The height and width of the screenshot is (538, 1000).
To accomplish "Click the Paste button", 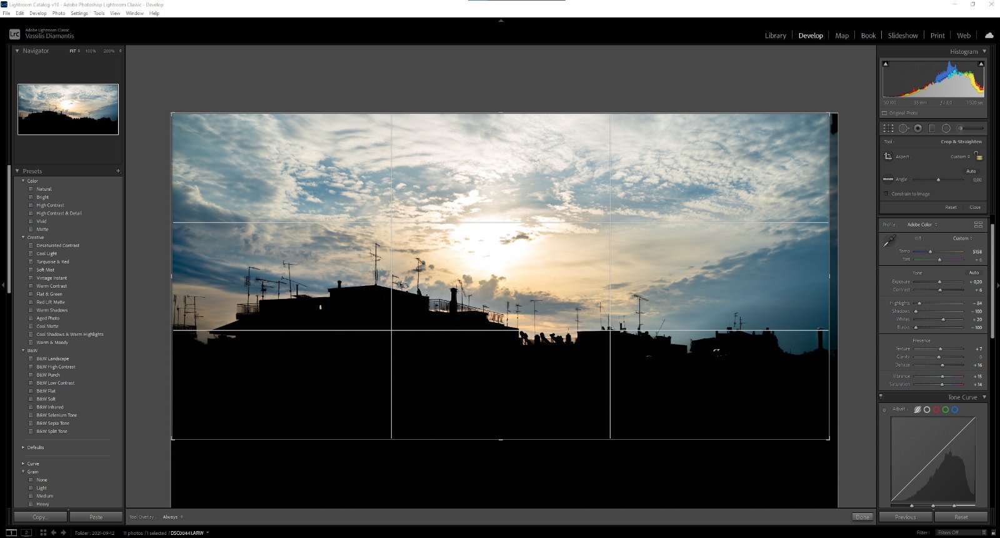I will pos(96,517).
